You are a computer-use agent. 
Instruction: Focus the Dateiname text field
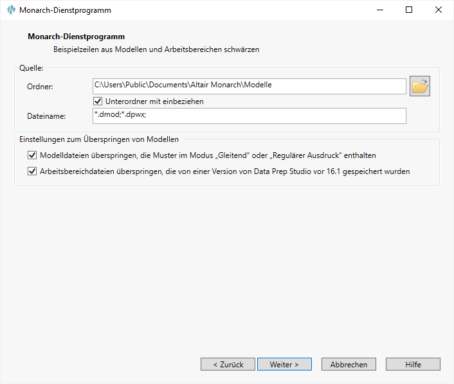click(250, 116)
